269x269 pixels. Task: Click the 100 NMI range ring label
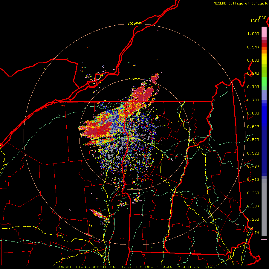[x=134, y=24]
